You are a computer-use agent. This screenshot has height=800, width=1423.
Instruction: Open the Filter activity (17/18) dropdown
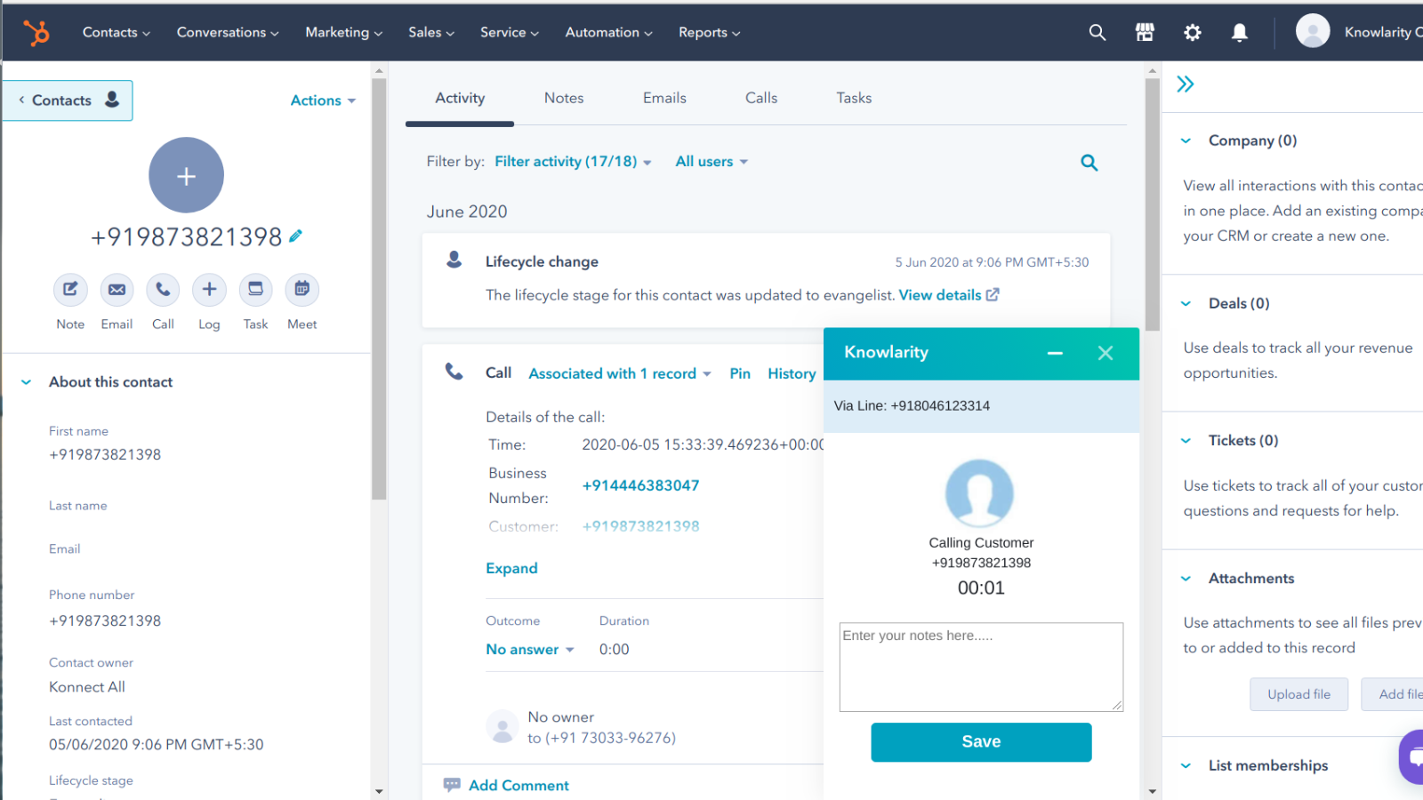pyautogui.click(x=573, y=162)
